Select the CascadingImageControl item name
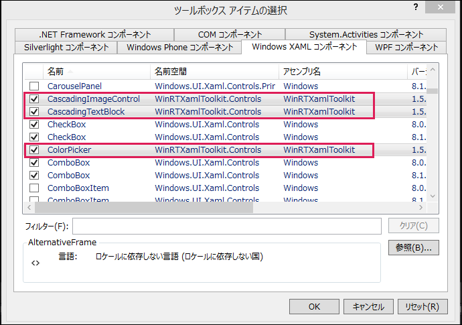The width and height of the screenshot is (462, 325). pos(94,99)
